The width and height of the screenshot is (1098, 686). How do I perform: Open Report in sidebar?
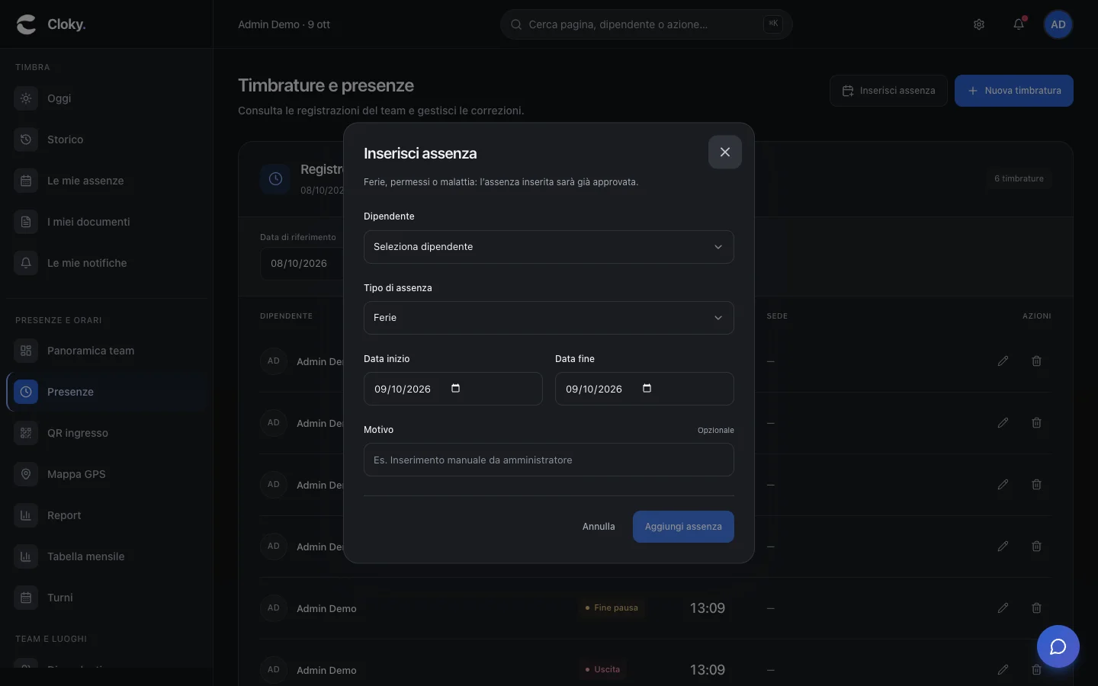(107, 515)
